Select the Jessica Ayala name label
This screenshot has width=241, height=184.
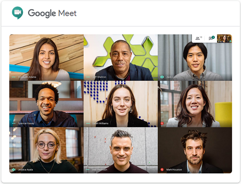coord(25,169)
